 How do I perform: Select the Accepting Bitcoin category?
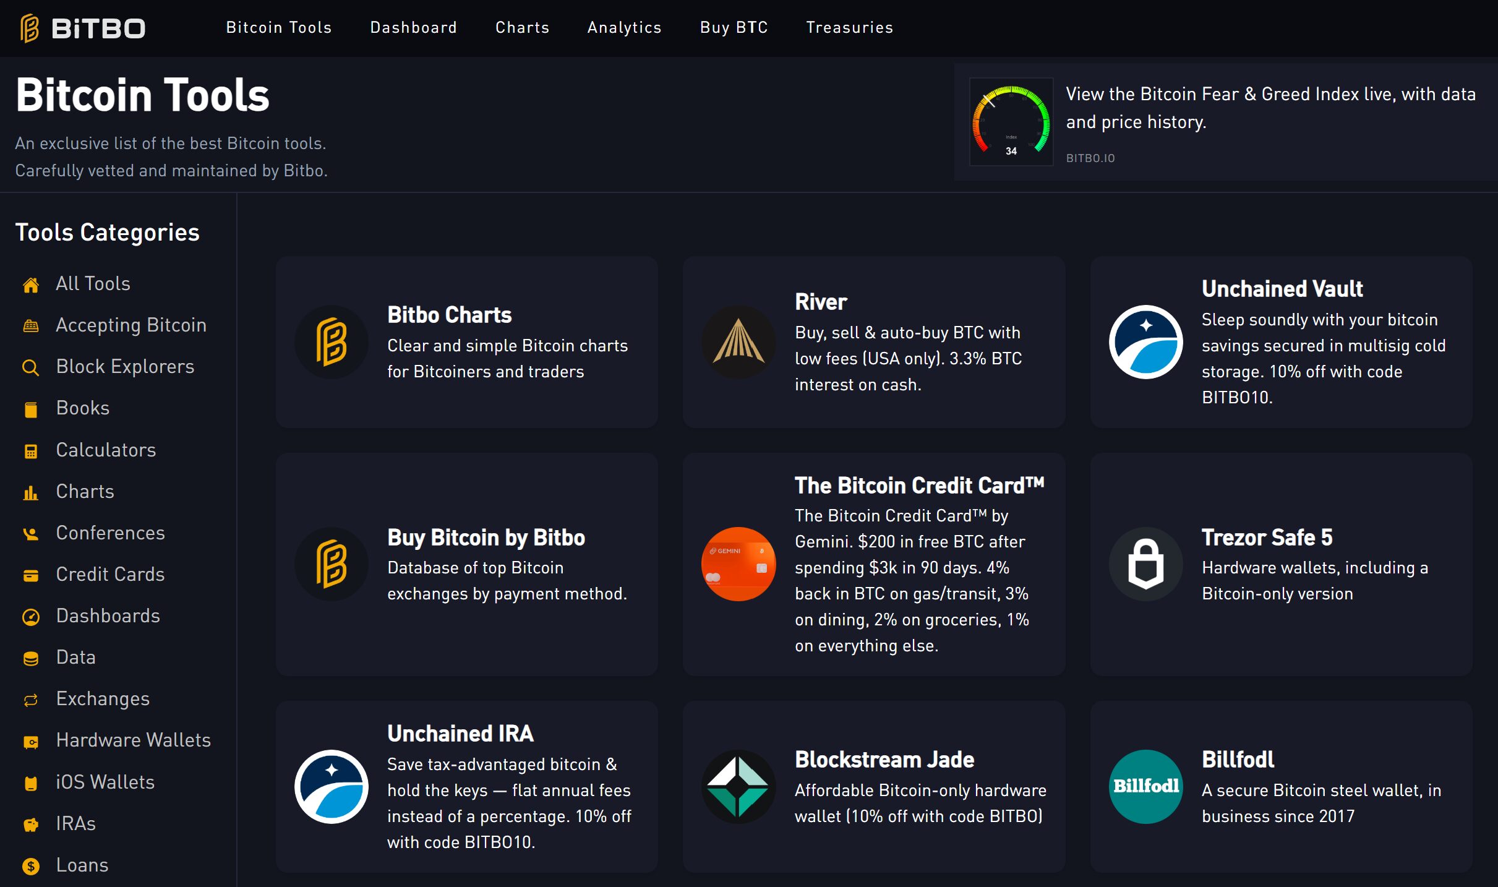[x=131, y=325]
